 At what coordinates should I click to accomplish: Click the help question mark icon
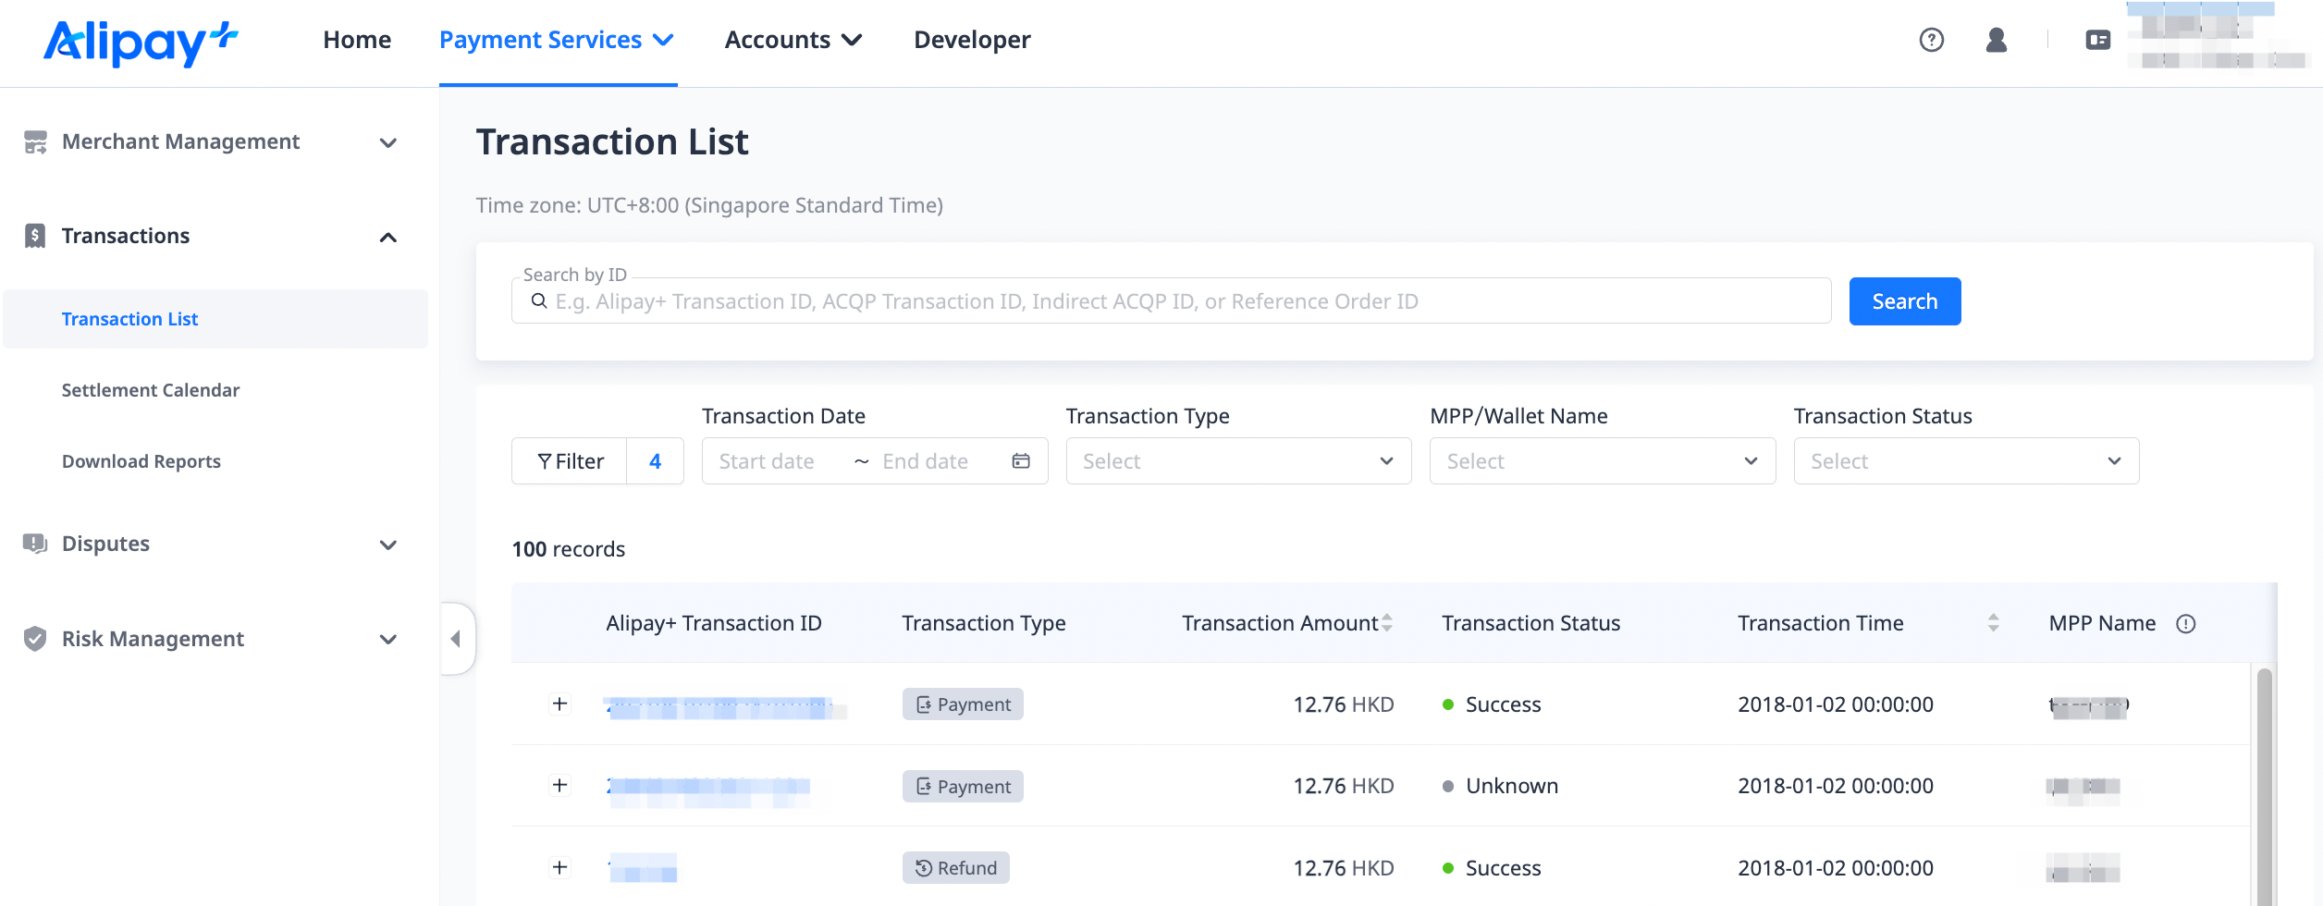(1931, 40)
